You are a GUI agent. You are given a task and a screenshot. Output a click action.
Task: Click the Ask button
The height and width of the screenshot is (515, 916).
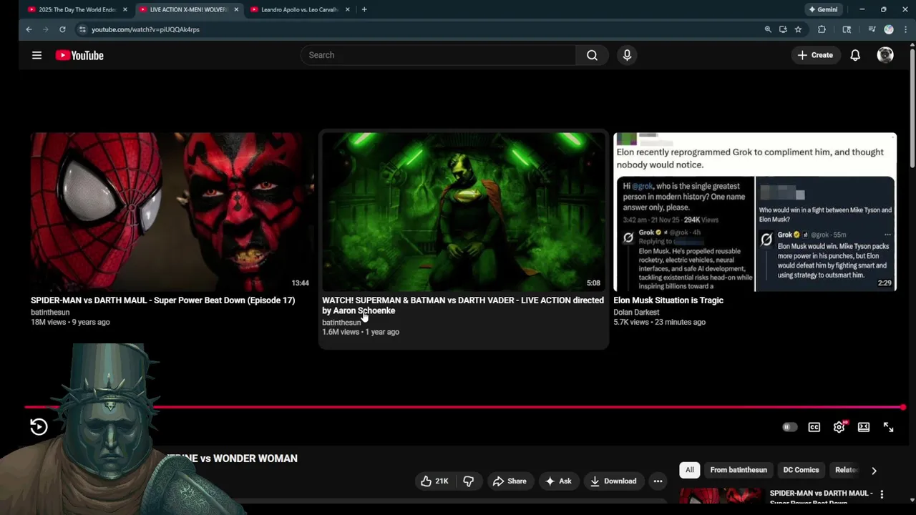coord(558,481)
